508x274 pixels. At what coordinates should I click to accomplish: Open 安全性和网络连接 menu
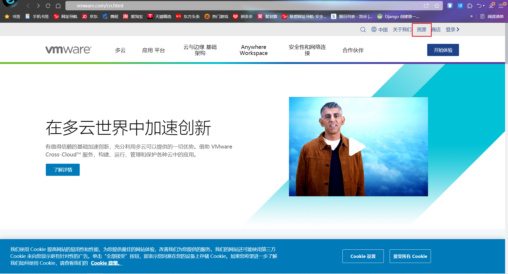click(x=307, y=50)
